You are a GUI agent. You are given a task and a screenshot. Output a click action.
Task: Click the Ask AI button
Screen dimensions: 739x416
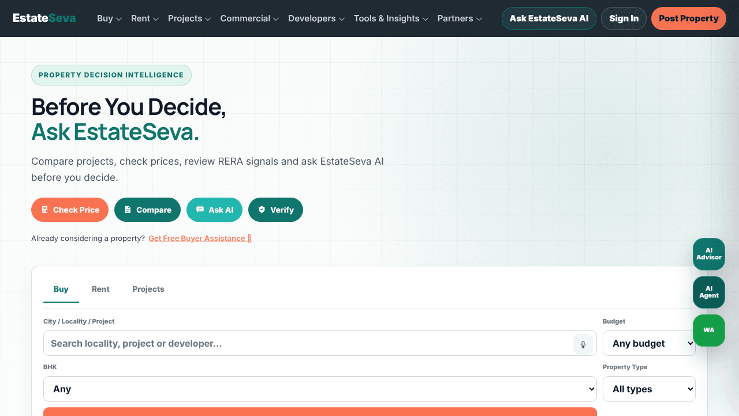(x=215, y=210)
